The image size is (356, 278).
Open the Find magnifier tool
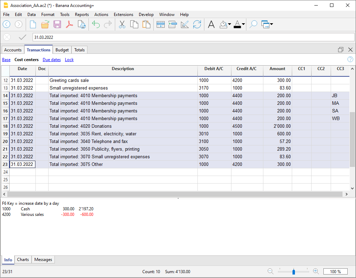click(254, 24)
